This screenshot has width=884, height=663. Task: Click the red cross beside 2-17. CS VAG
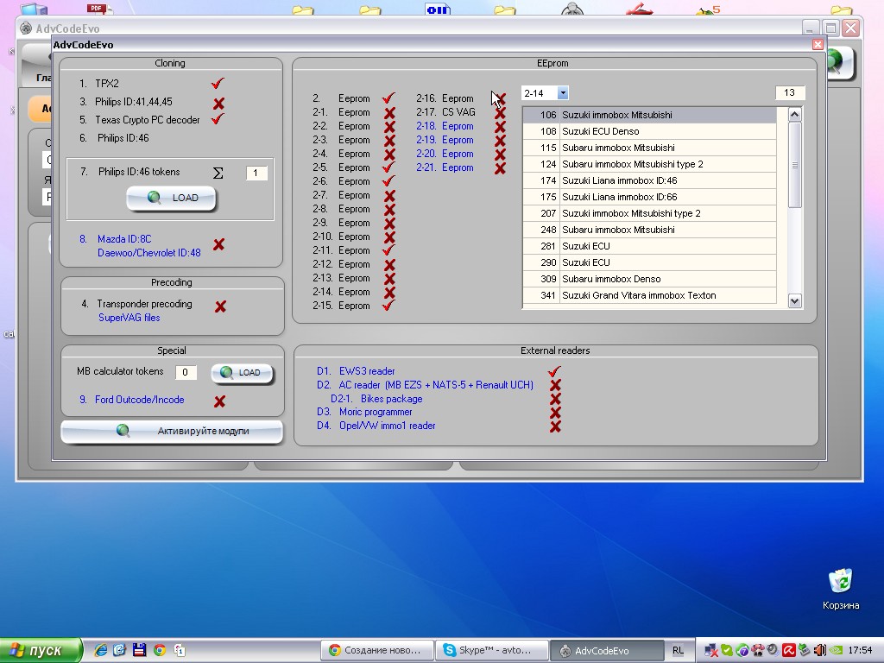[x=500, y=113]
